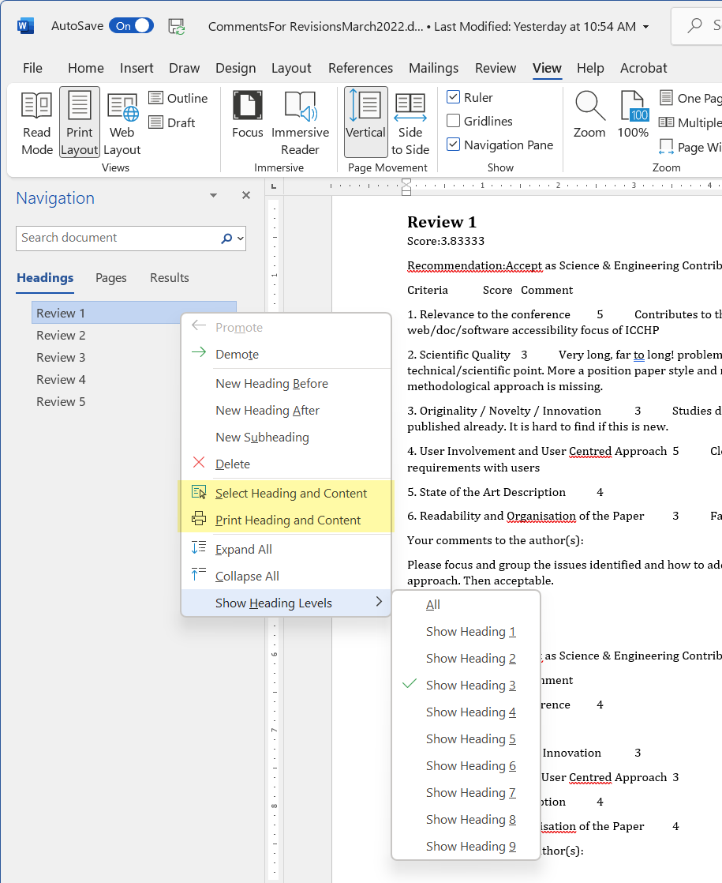
Task: Uncheck the Ruler option
Action: point(454,97)
